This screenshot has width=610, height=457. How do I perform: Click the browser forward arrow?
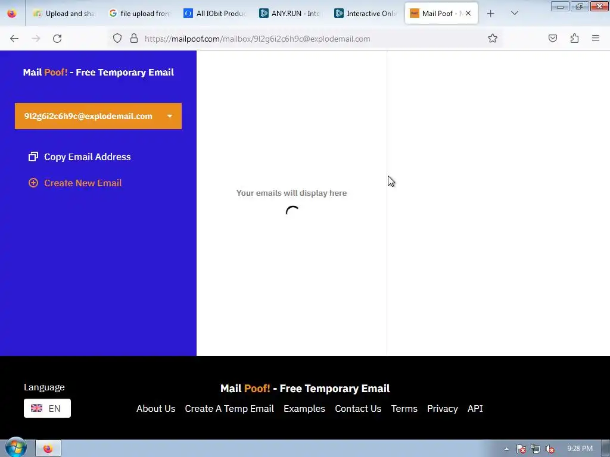36,39
